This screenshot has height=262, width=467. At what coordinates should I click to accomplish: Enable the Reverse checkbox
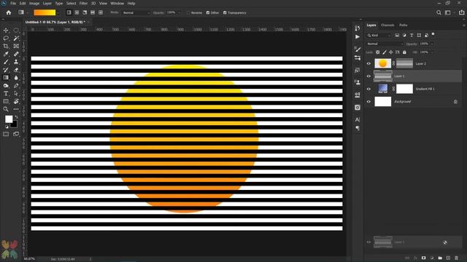(188, 13)
